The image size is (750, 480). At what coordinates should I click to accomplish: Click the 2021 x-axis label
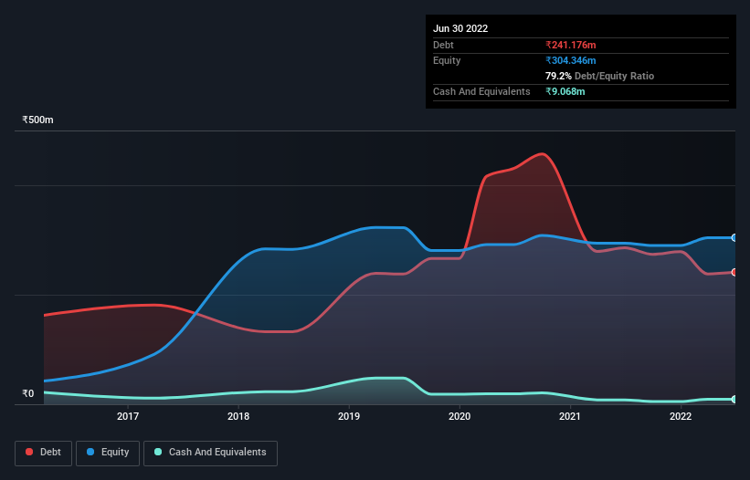(570, 416)
